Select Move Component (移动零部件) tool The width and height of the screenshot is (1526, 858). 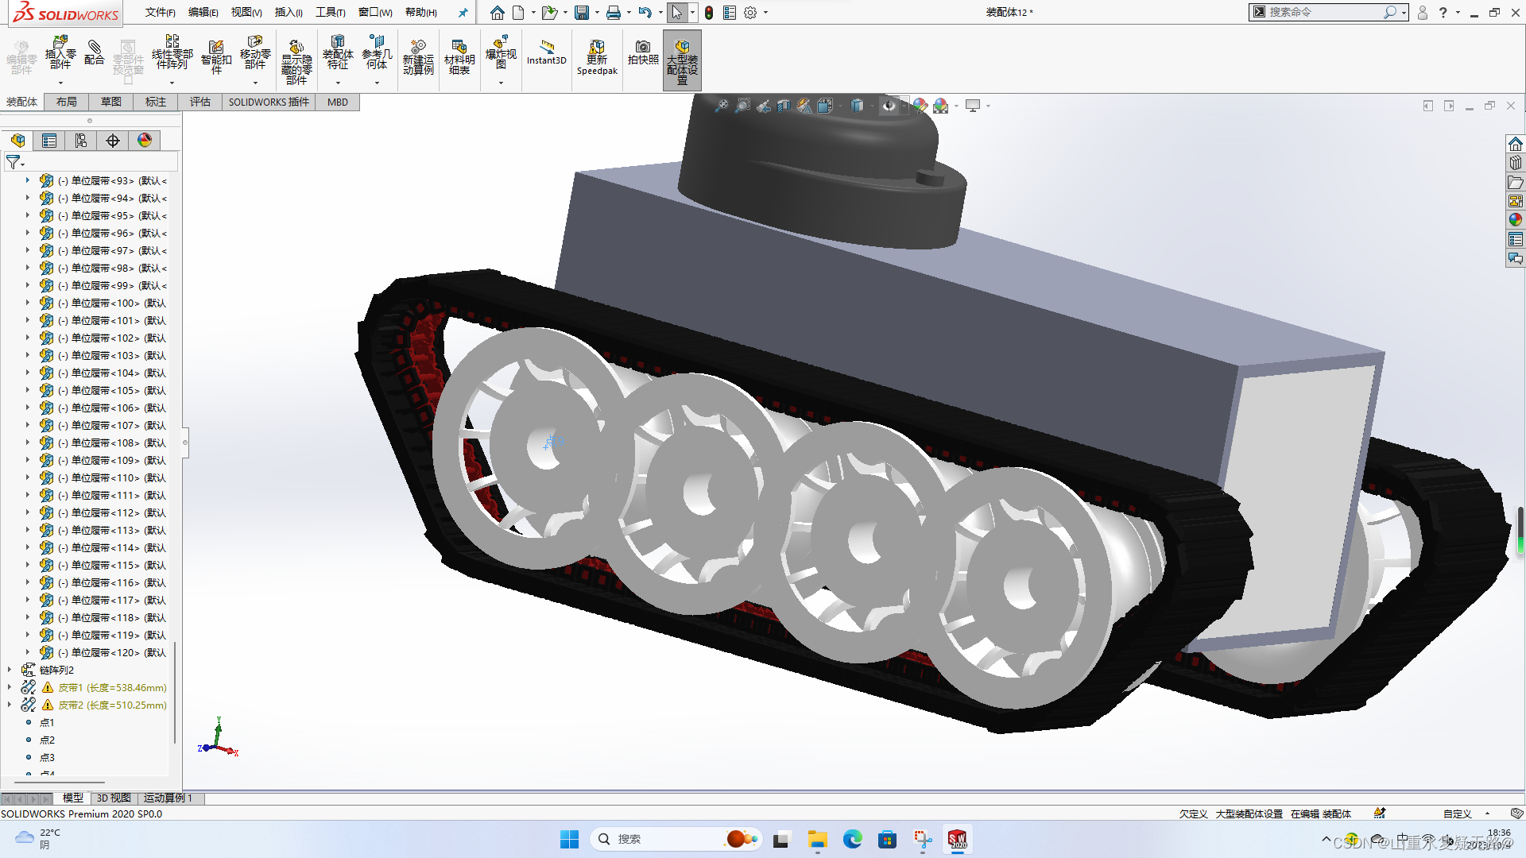pos(255,52)
